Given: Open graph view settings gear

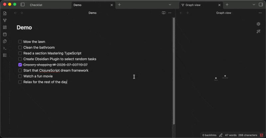Looking at the screenshot, I should pyautogui.click(x=258, y=24).
